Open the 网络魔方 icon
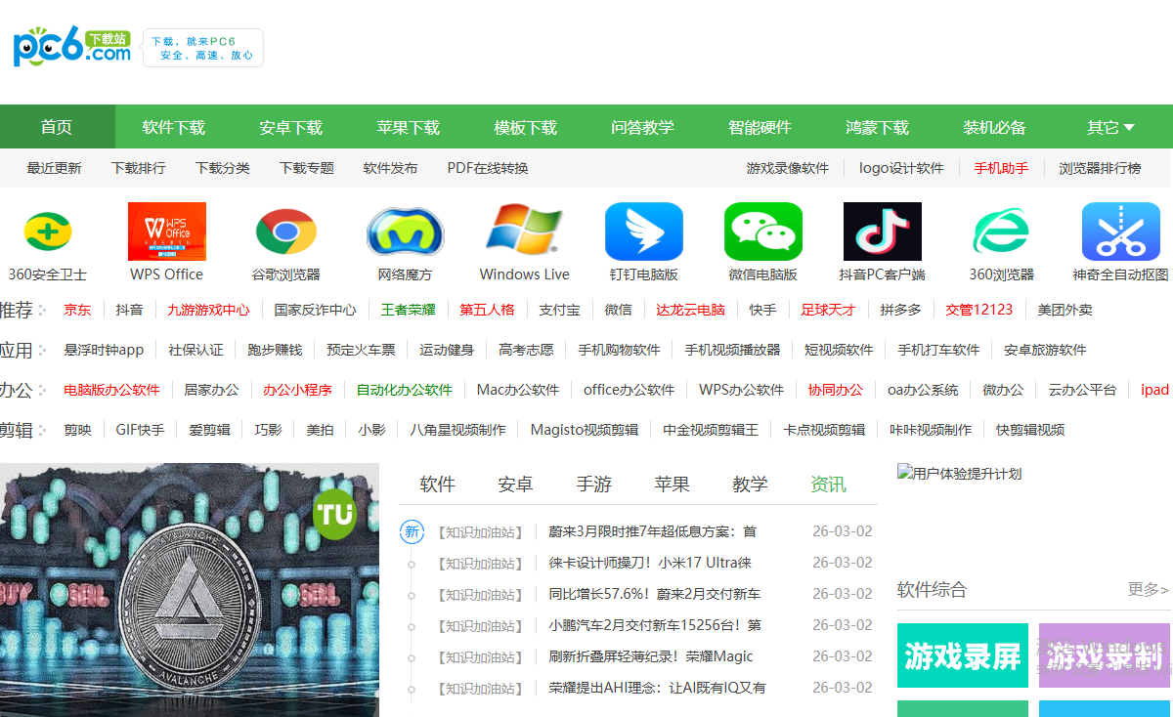 [x=406, y=232]
